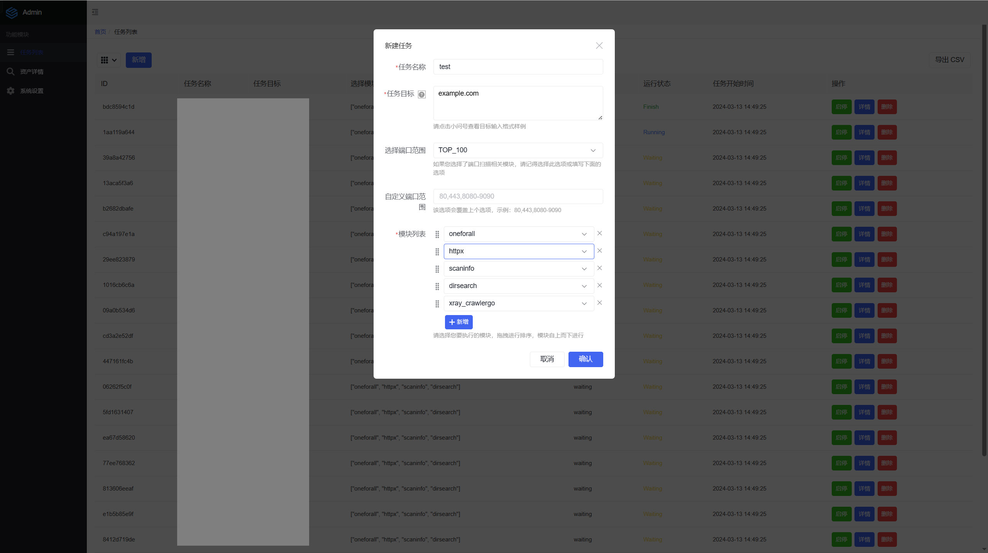
Task: Click the blue 确认 button
Action: 585,359
